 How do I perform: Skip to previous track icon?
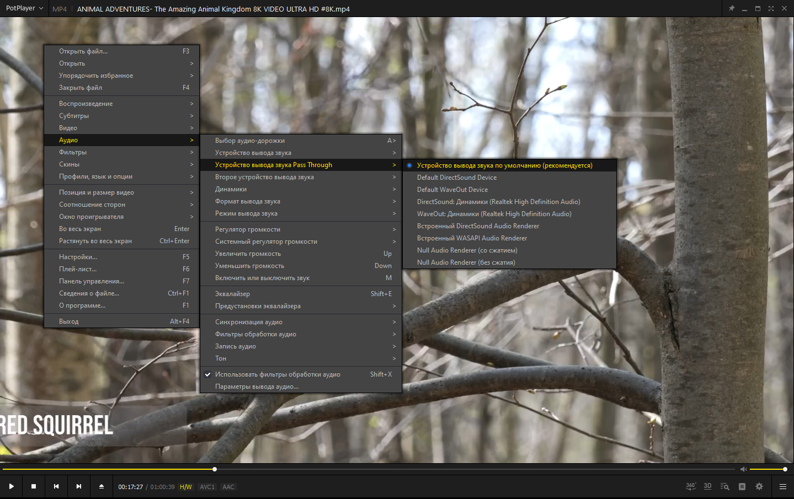coord(56,486)
